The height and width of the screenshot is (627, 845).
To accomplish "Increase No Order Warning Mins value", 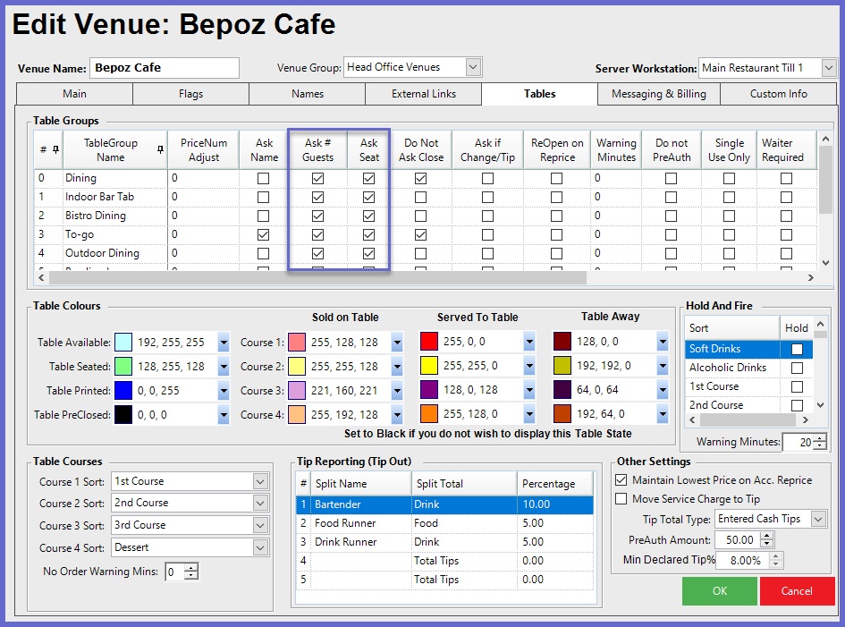I will (191, 568).
